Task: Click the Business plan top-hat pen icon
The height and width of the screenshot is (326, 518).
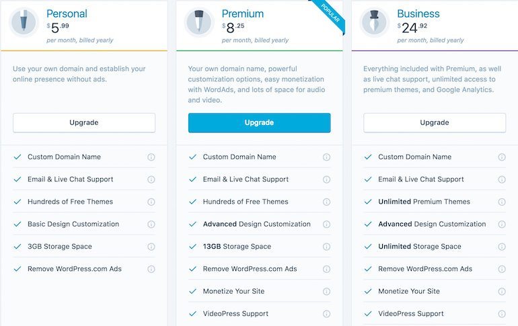Action: 374,22
